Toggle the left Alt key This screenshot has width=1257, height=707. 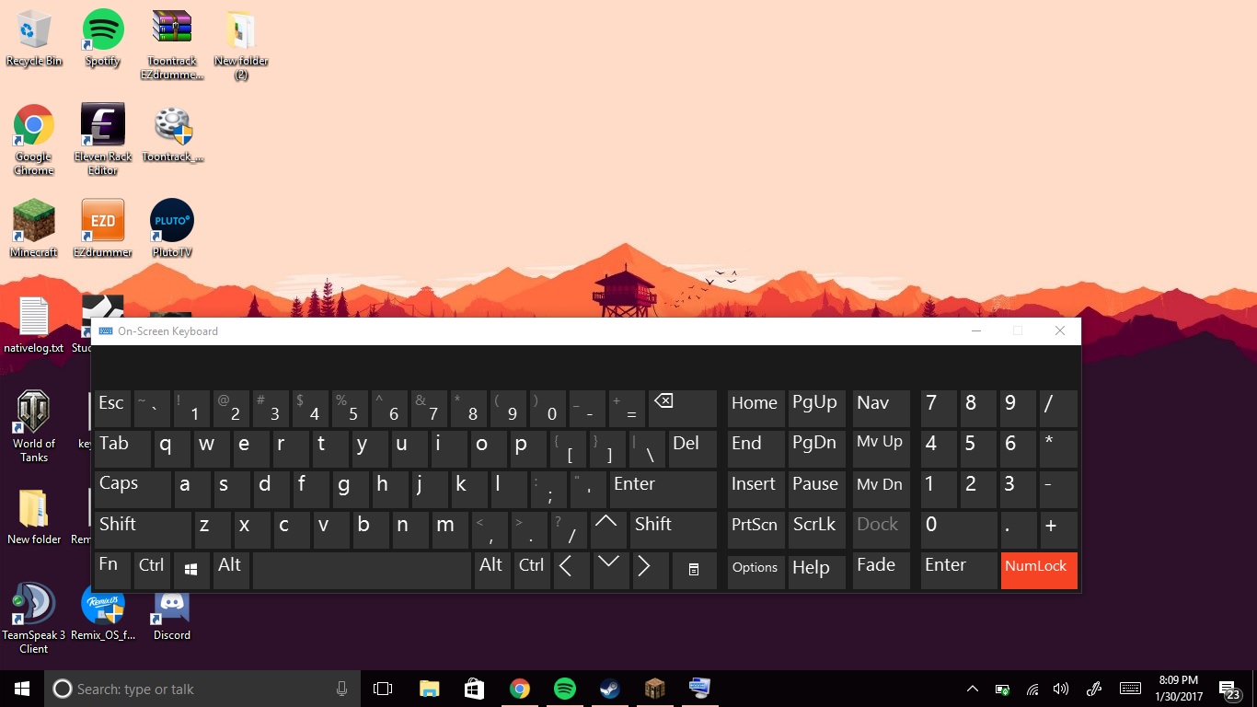coord(231,571)
